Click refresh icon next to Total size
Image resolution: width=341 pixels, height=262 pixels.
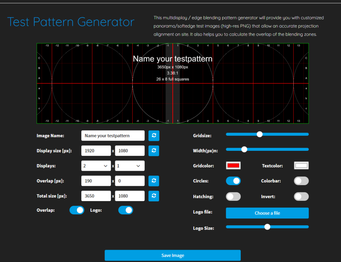[154, 196]
